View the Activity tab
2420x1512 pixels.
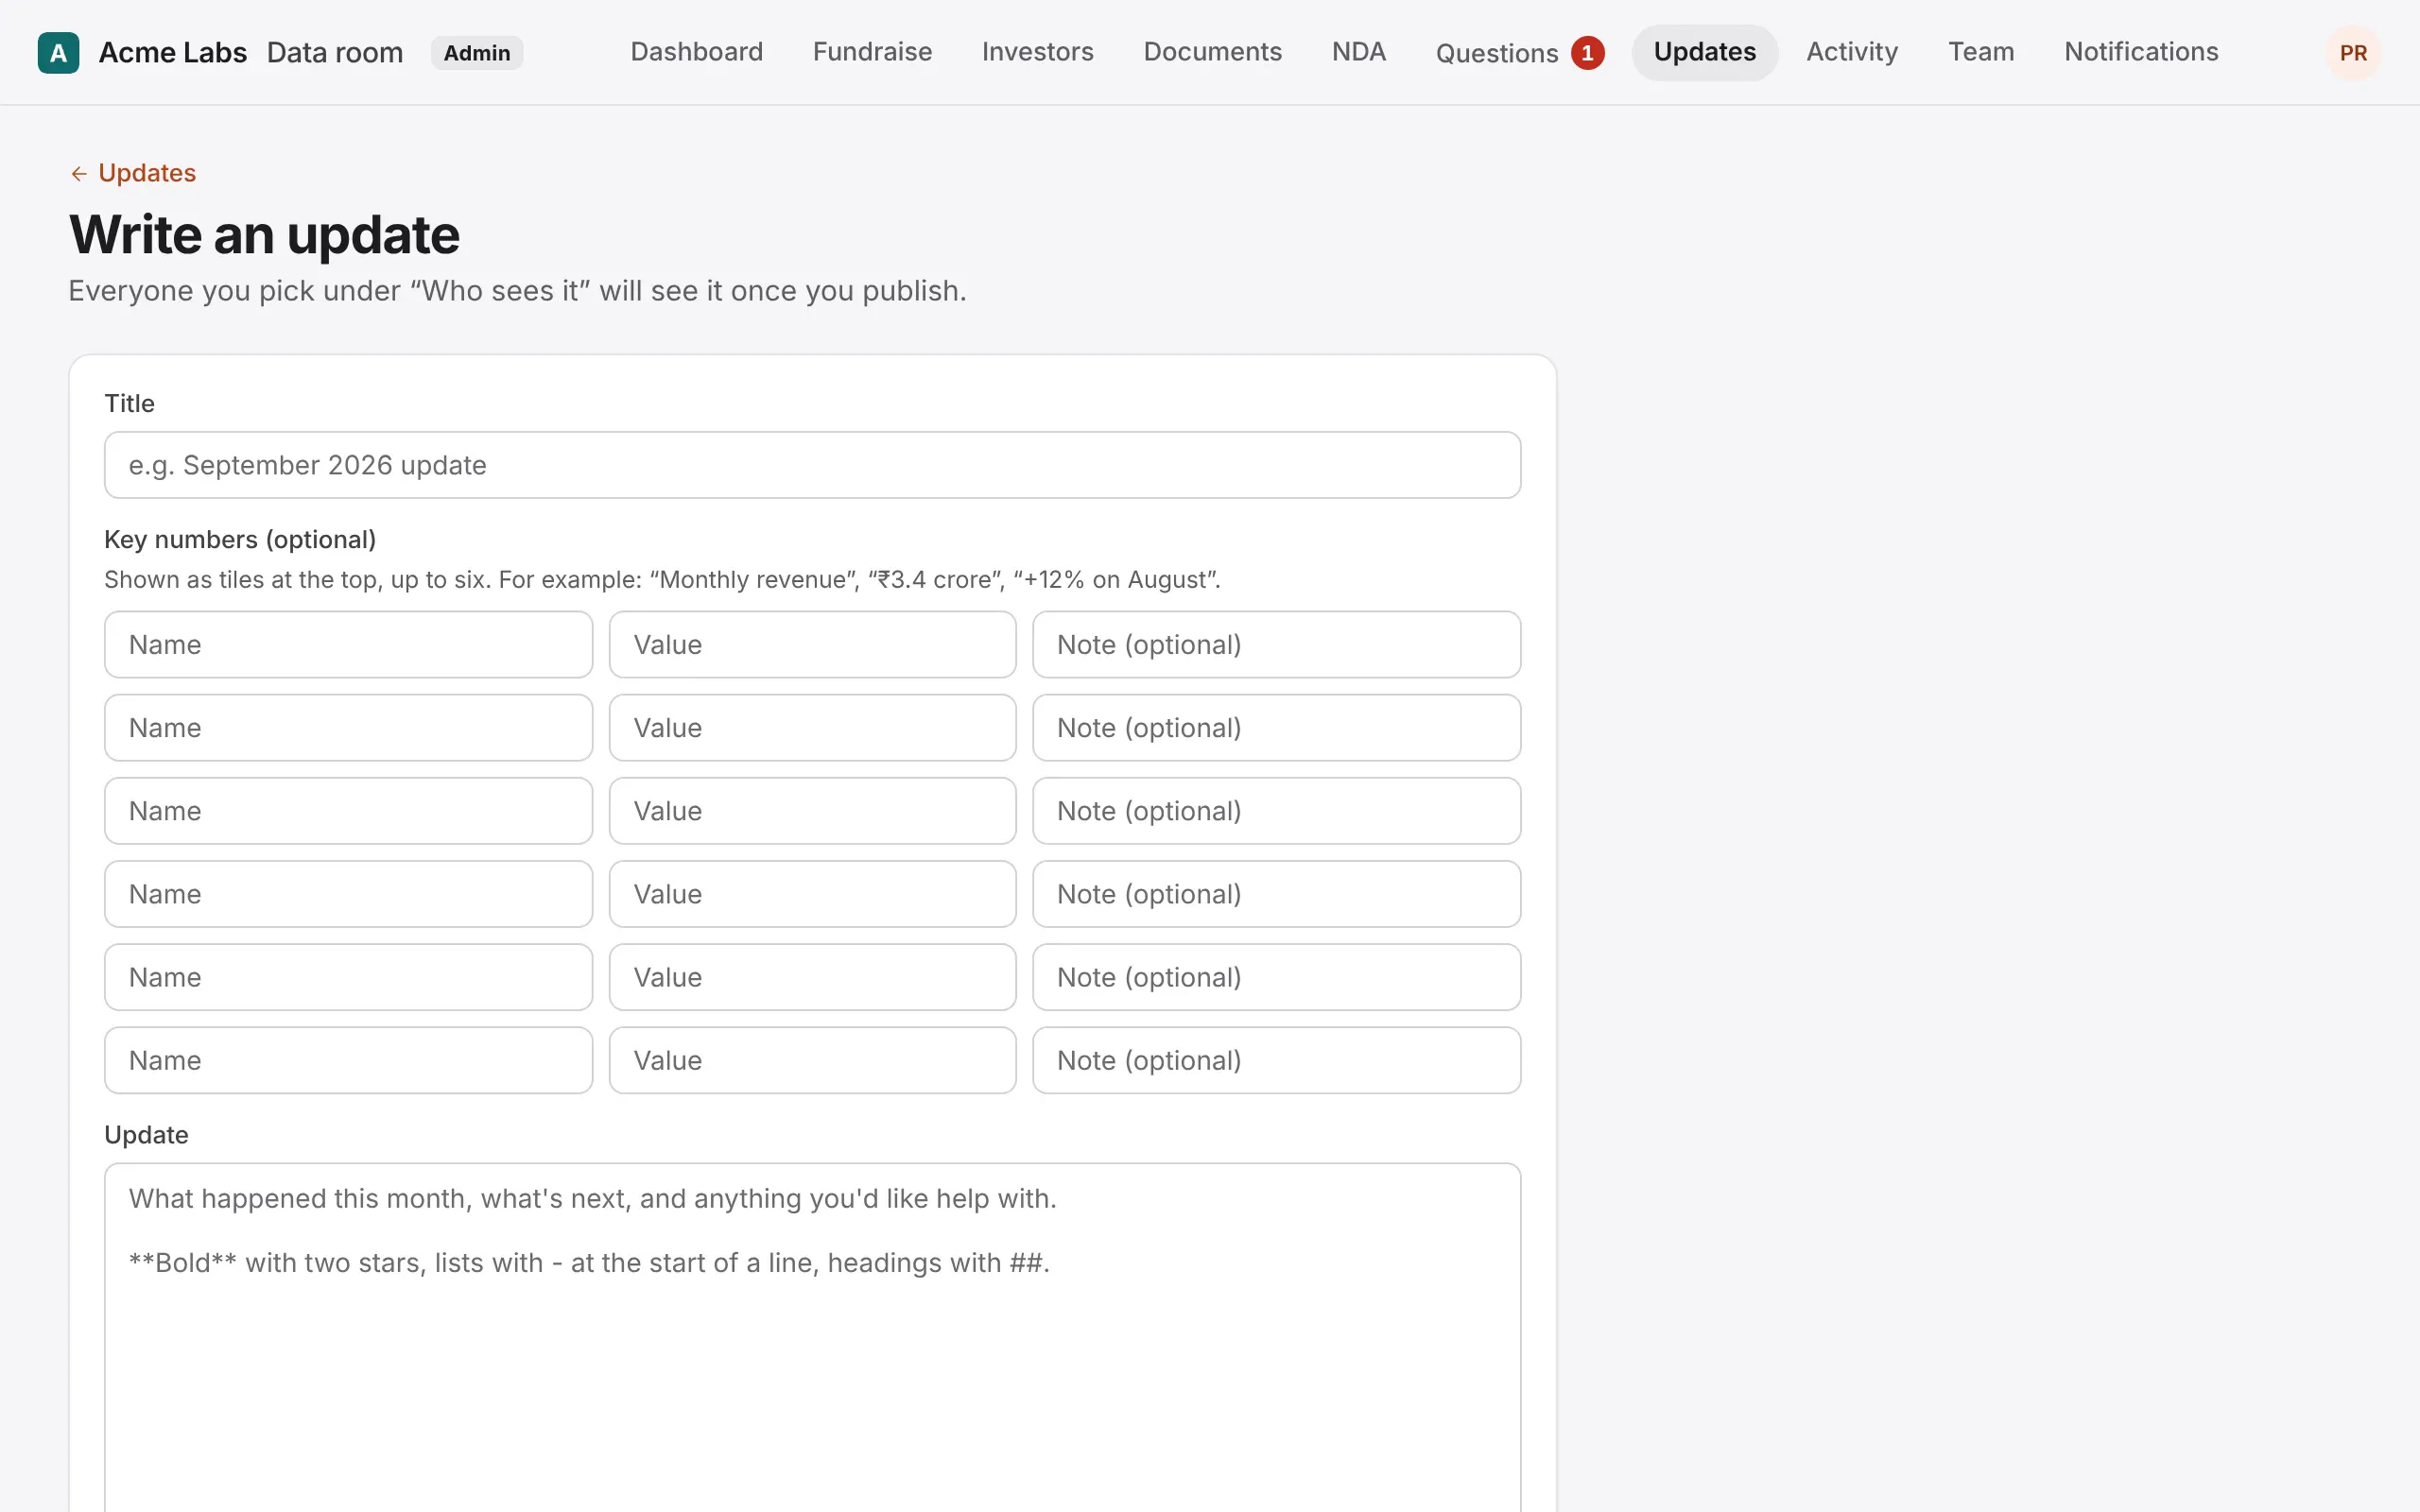(1851, 52)
